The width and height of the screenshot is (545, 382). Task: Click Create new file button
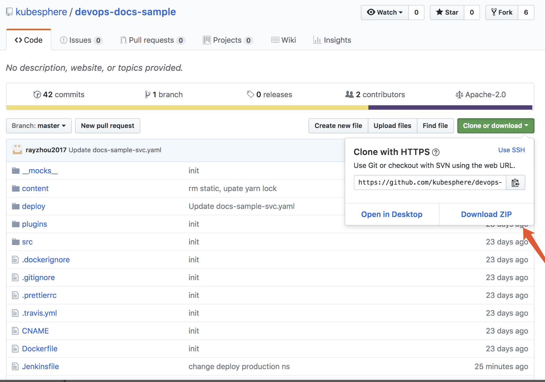tap(338, 126)
